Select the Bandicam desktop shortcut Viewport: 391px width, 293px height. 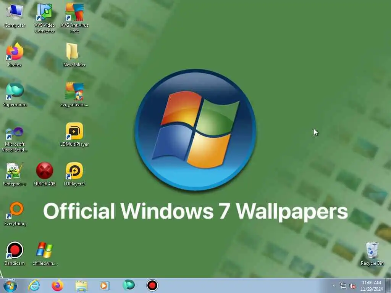pos(15,253)
